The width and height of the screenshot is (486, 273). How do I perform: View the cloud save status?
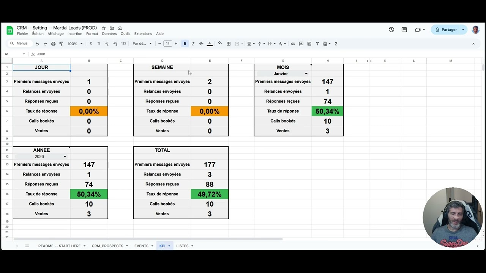(x=120, y=28)
